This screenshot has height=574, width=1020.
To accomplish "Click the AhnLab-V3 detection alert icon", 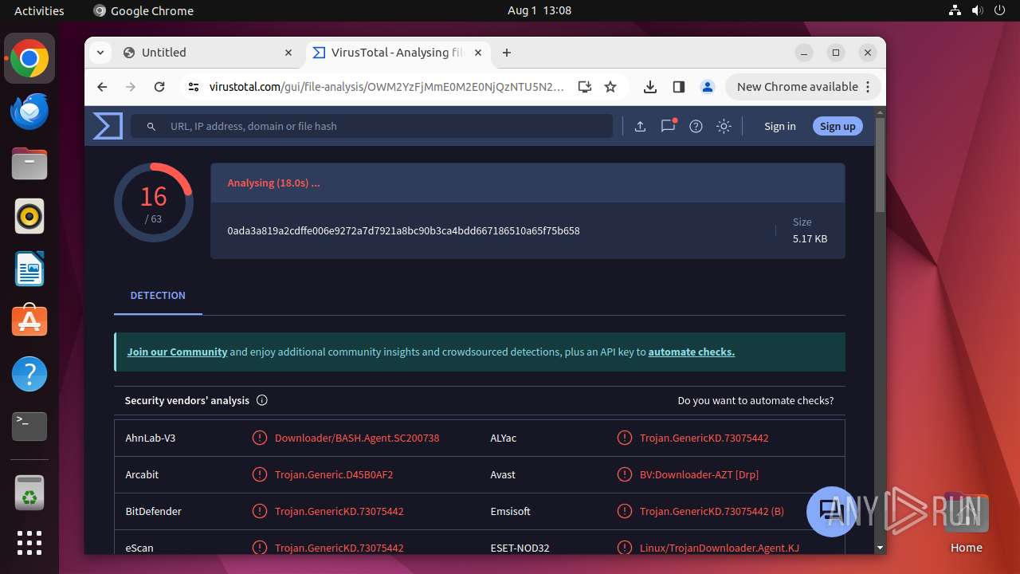I will (260, 438).
